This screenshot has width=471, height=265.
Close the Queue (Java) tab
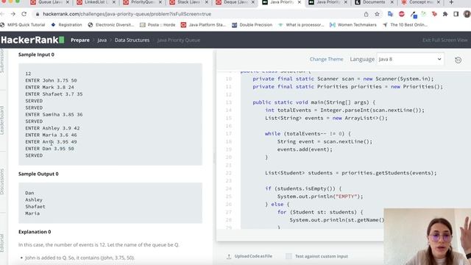point(68,2)
